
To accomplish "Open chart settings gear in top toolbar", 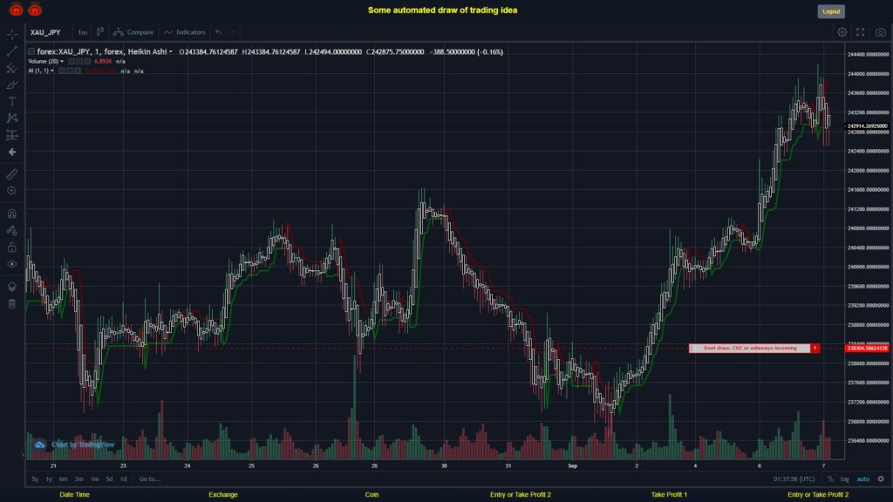I will (842, 32).
